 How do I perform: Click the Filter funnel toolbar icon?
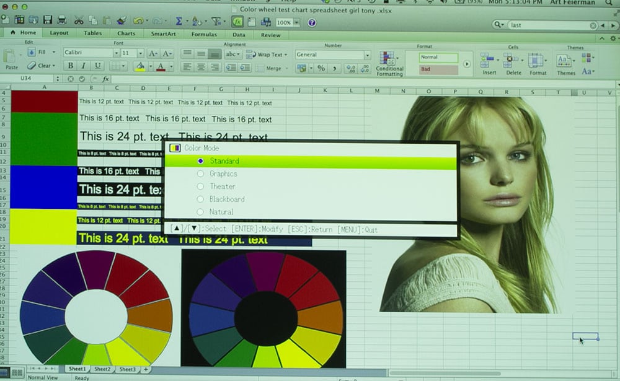[x=216, y=21]
